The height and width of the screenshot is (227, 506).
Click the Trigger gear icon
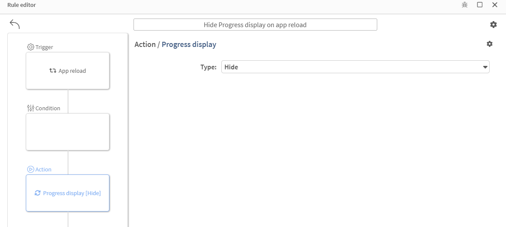[31, 47]
